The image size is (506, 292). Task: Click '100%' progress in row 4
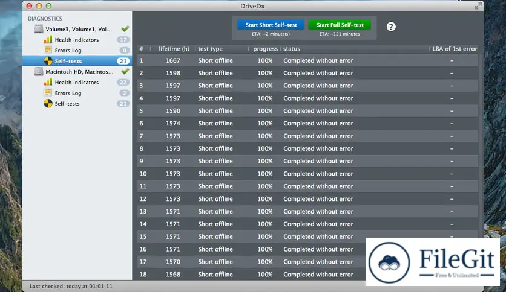tap(264, 98)
